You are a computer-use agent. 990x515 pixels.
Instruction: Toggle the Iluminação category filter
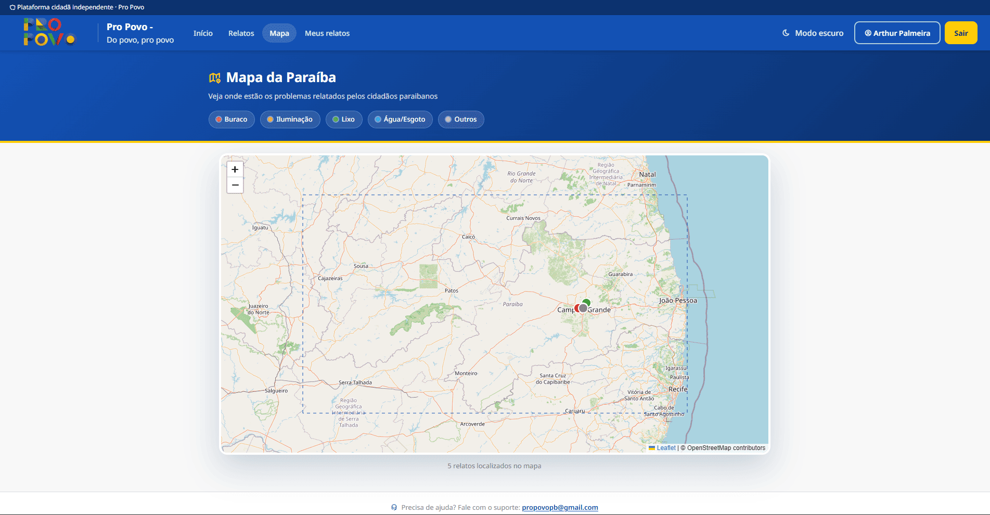[290, 120]
